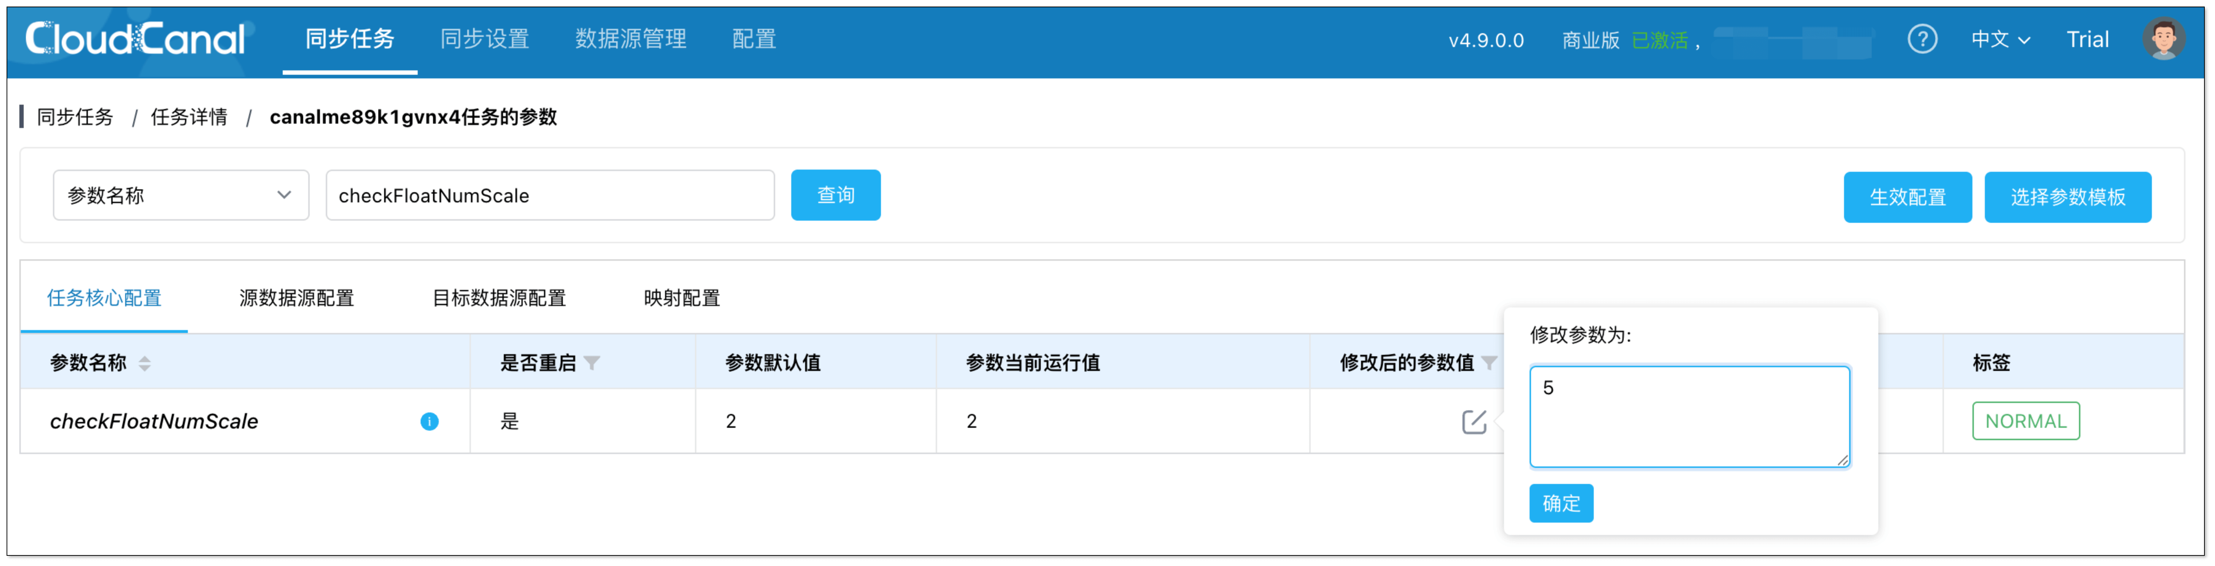
Task: Open the 中文 language dropdown
Action: (x=2000, y=39)
